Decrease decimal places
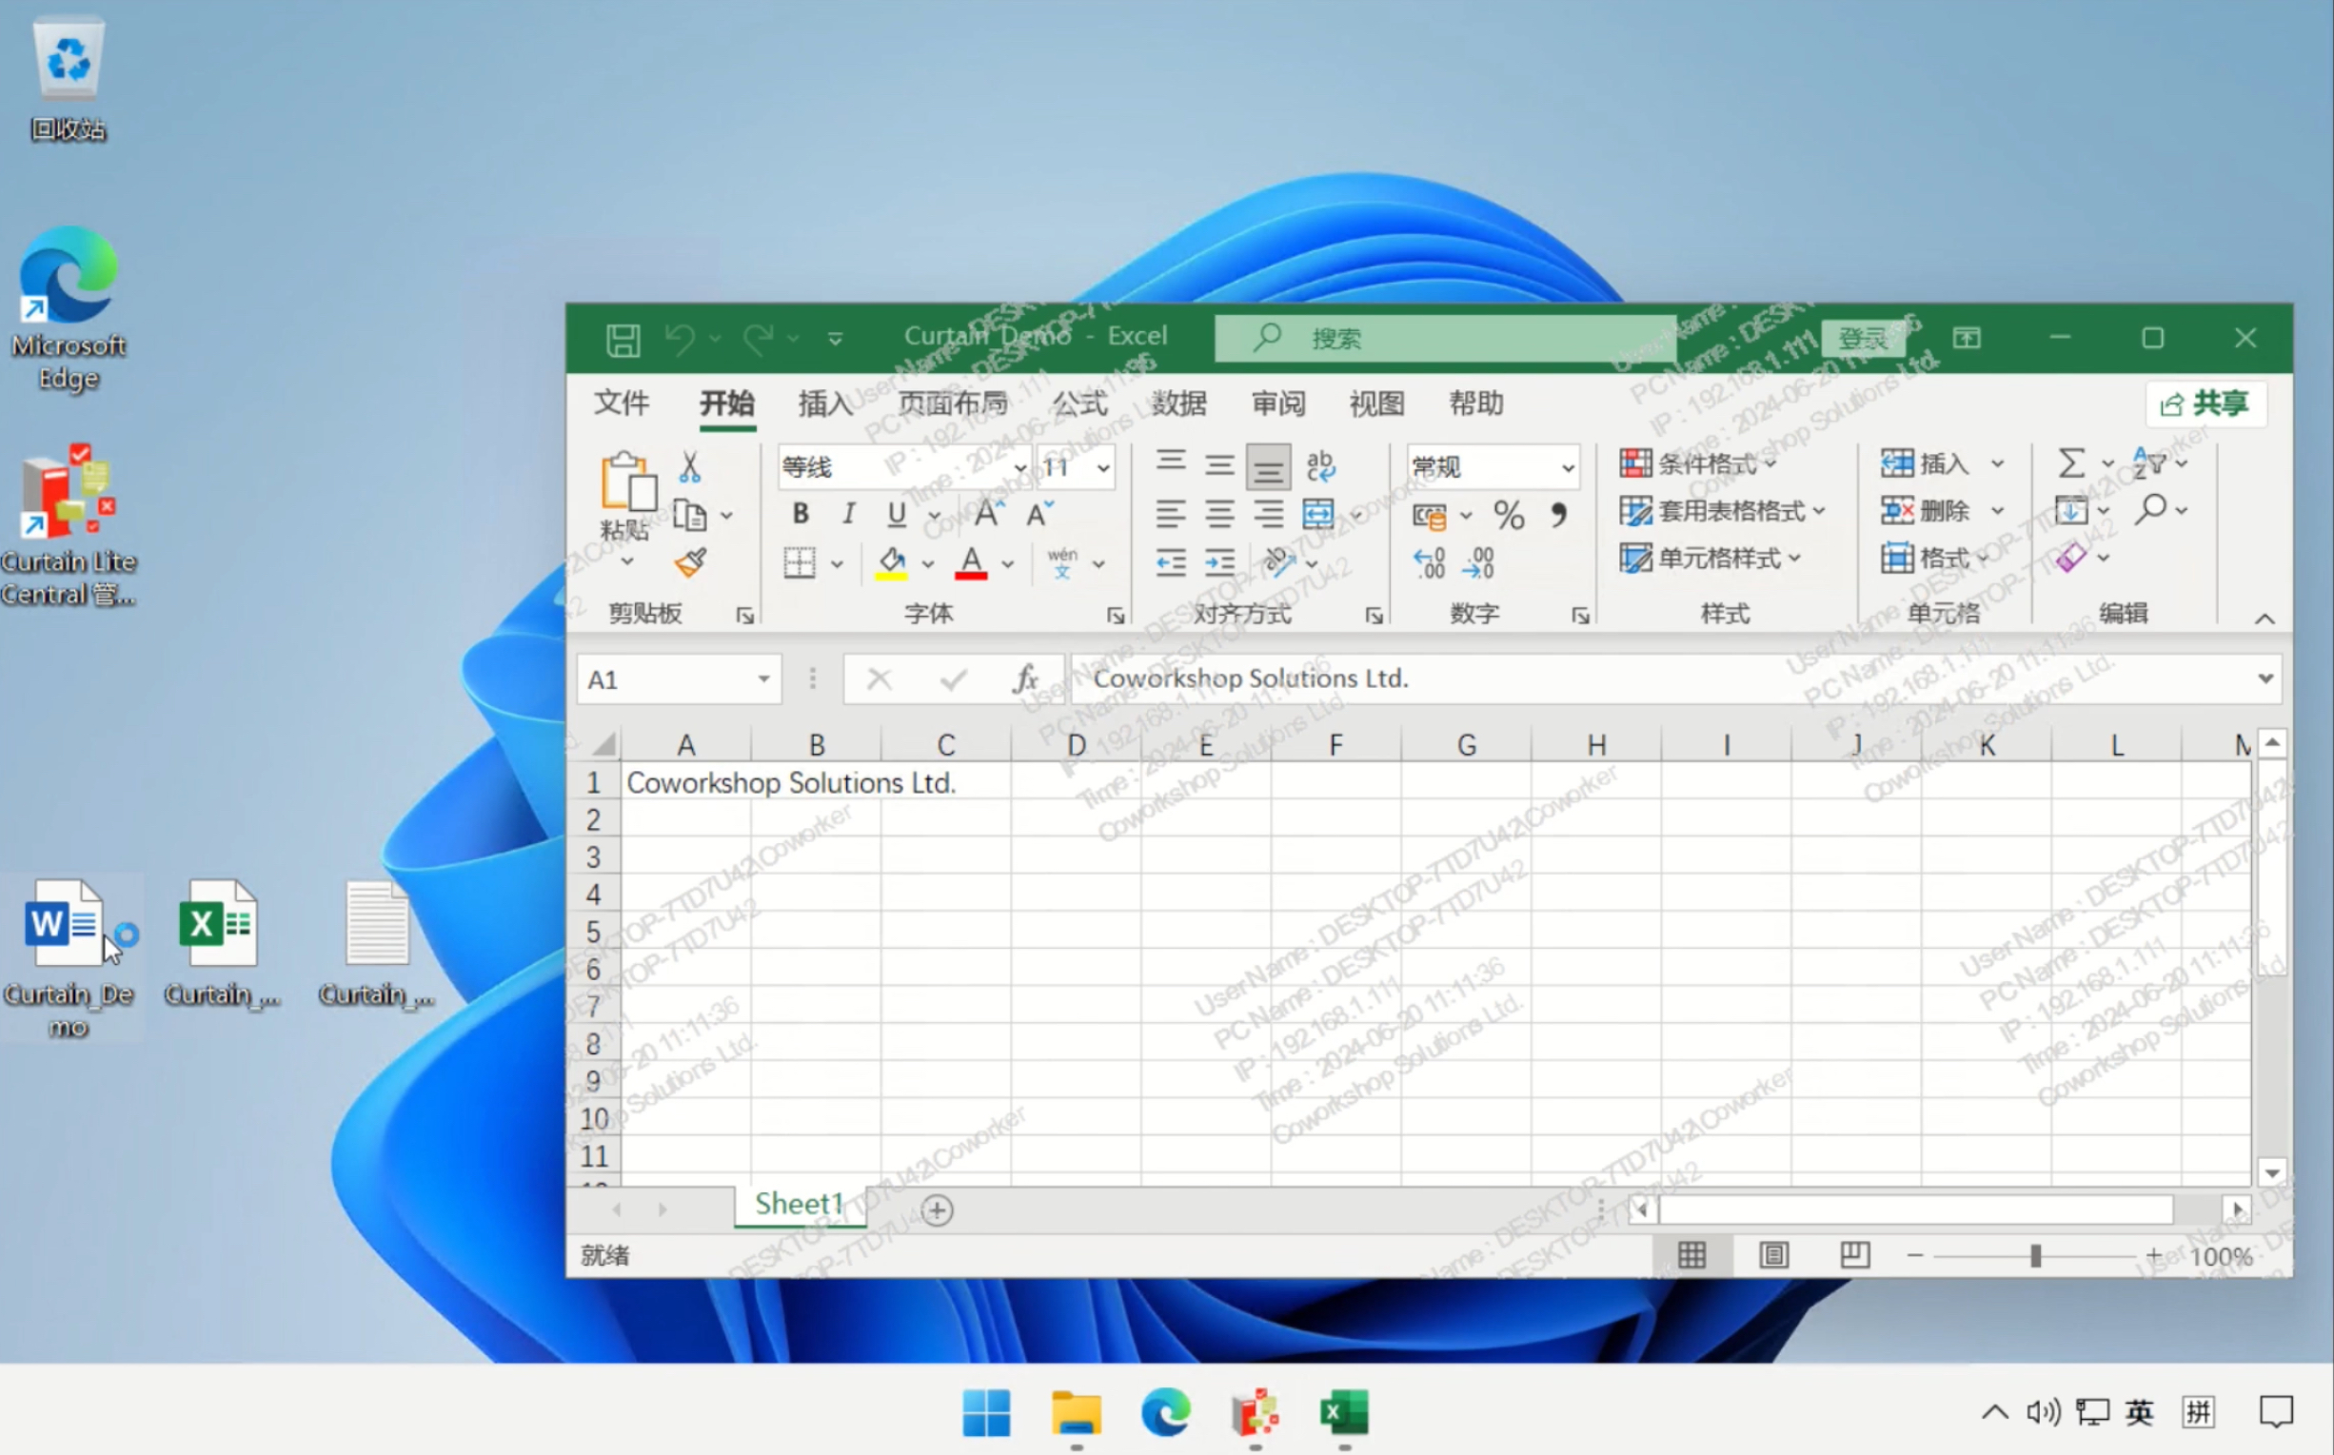The height and width of the screenshot is (1455, 2334). [1478, 563]
